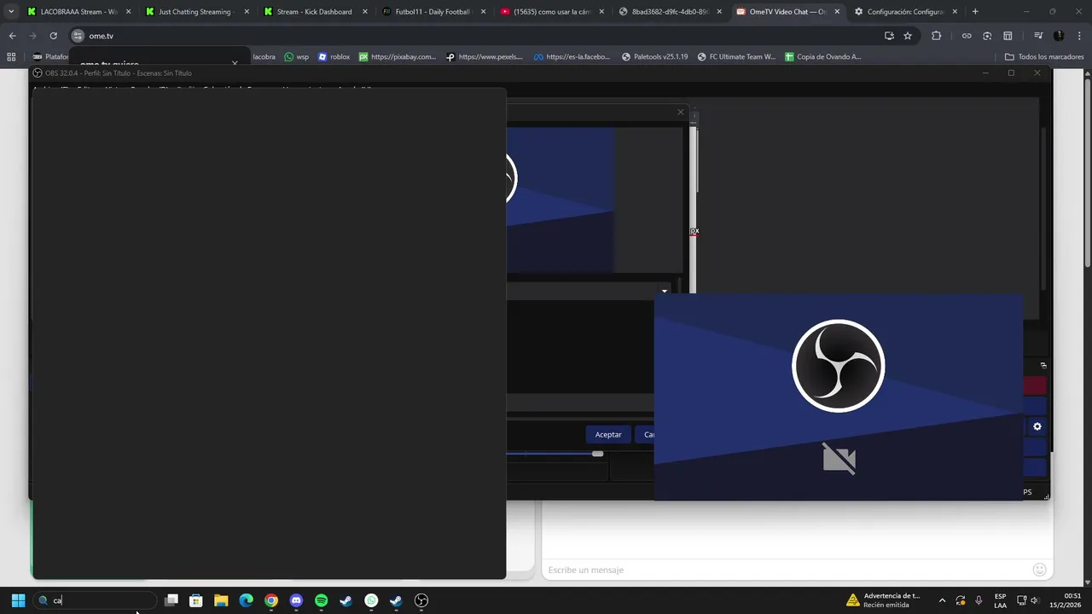Launch Microsoft Edge from taskbar
Screen dimensions: 1092x614
(x=246, y=600)
